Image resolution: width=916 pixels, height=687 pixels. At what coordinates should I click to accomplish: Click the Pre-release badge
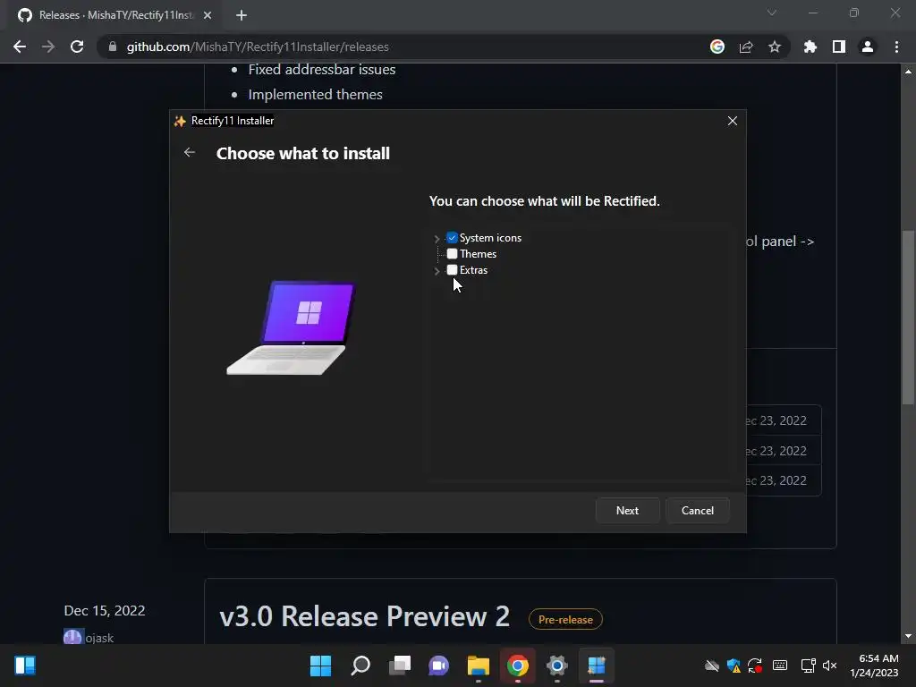(x=565, y=619)
